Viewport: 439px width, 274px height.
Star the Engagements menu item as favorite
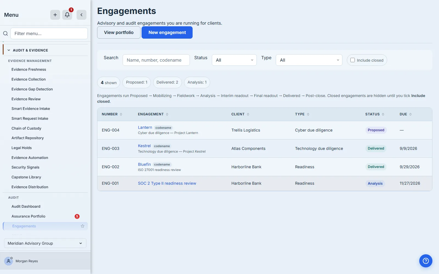(x=83, y=226)
